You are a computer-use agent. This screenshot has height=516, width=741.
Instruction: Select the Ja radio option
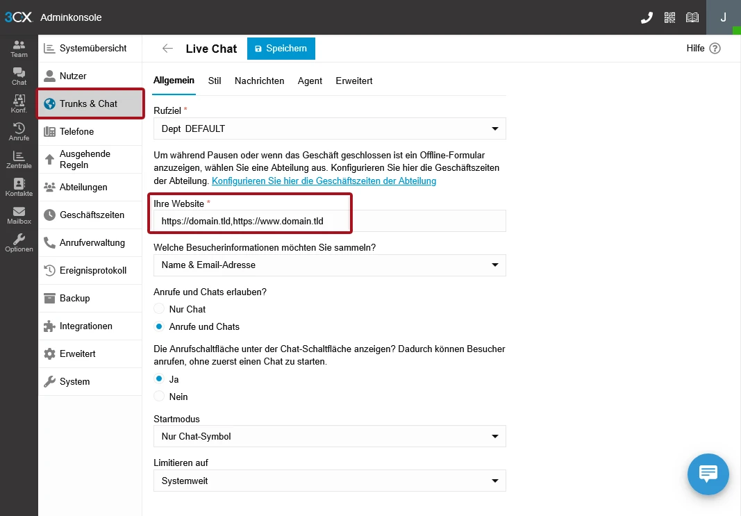point(159,379)
